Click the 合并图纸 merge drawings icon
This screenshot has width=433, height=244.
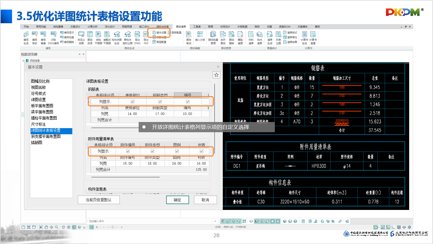223,37
